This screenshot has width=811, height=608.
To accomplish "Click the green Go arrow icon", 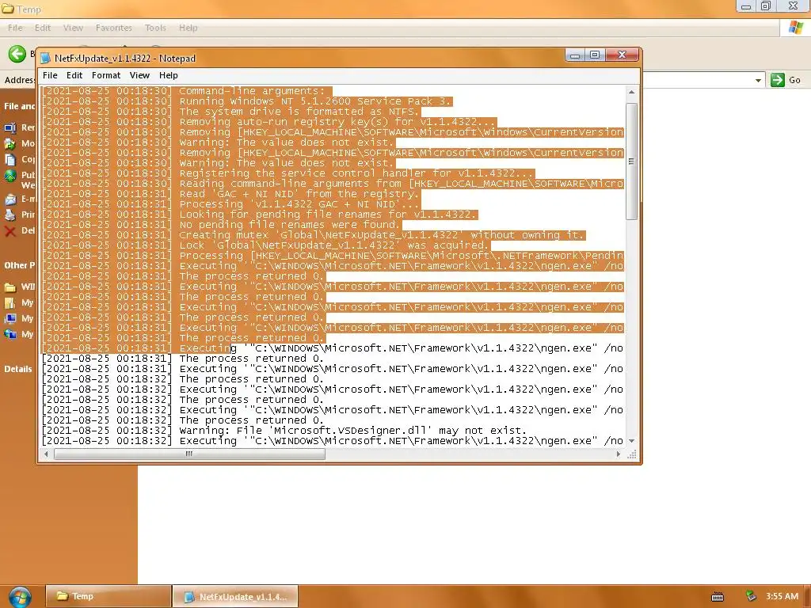I will (x=778, y=80).
